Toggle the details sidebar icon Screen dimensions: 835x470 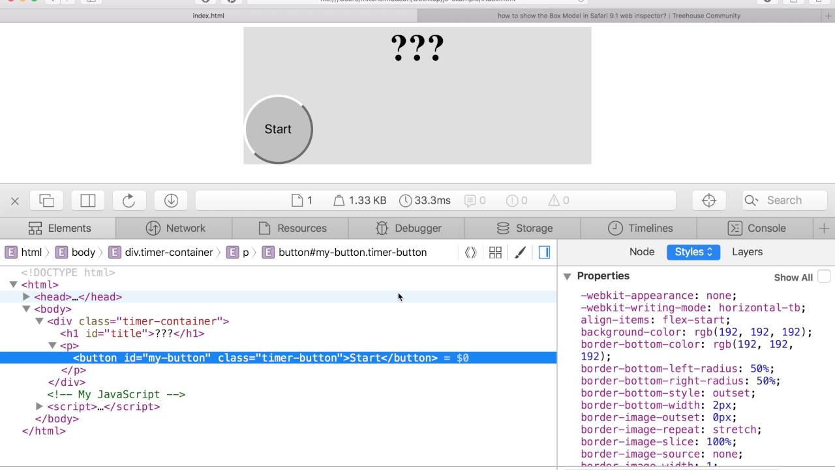pos(545,252)
